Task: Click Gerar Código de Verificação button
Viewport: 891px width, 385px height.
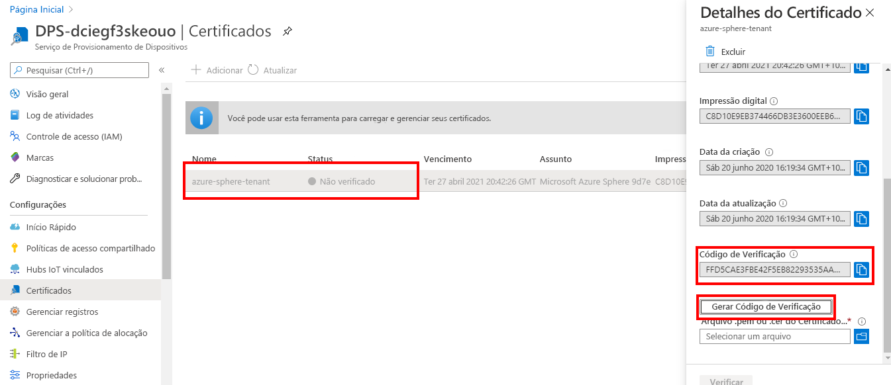Action: point(766,306)
